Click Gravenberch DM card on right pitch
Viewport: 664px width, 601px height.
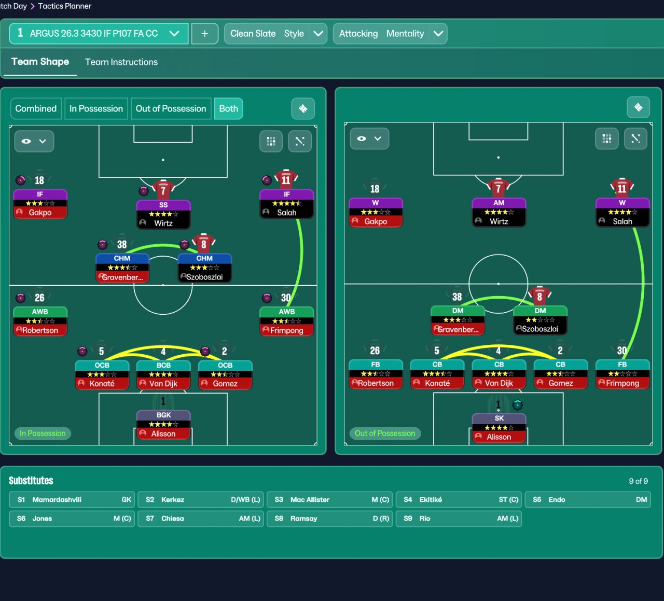[458, 320]
